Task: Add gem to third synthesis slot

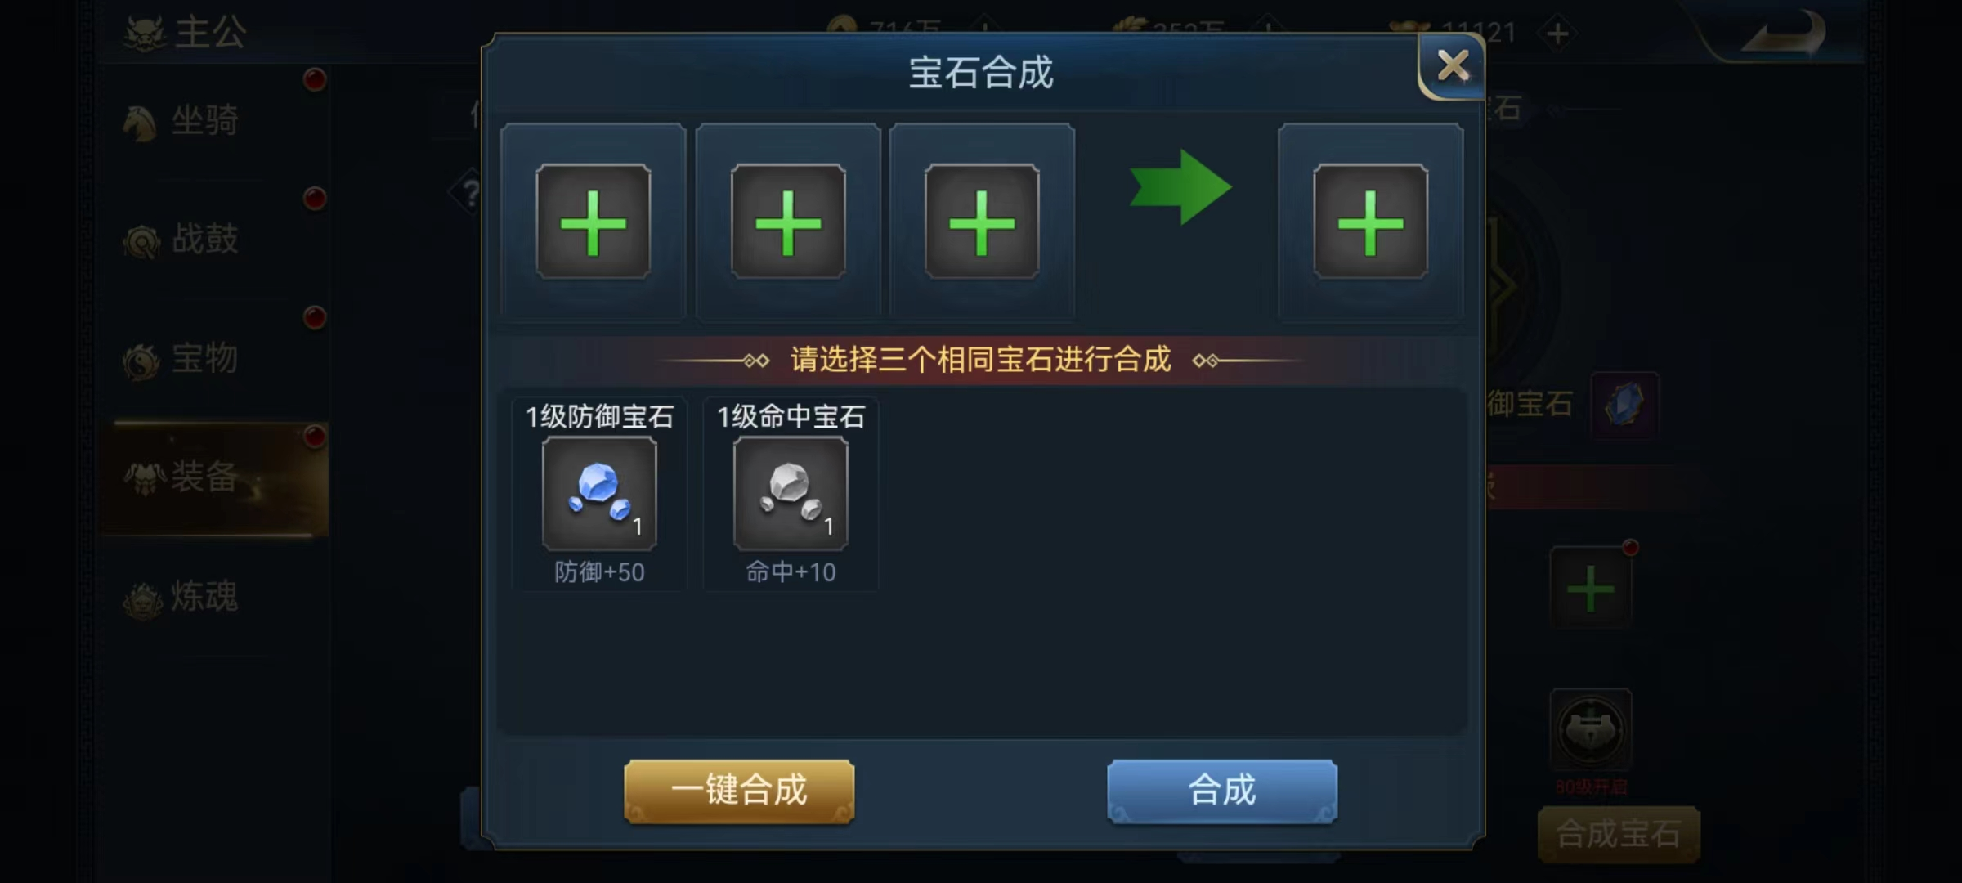Action: click(982, 222)
